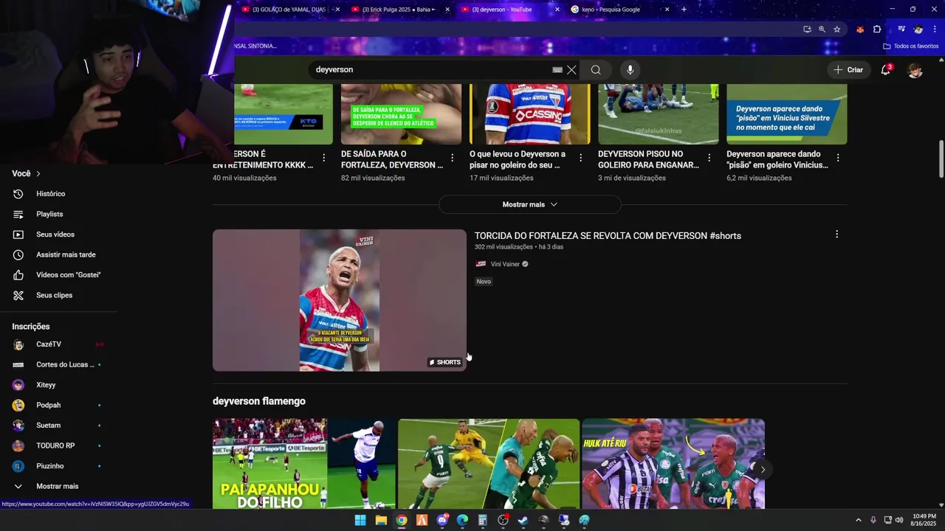Open Playlists in the sidebar

pos(49,214)
